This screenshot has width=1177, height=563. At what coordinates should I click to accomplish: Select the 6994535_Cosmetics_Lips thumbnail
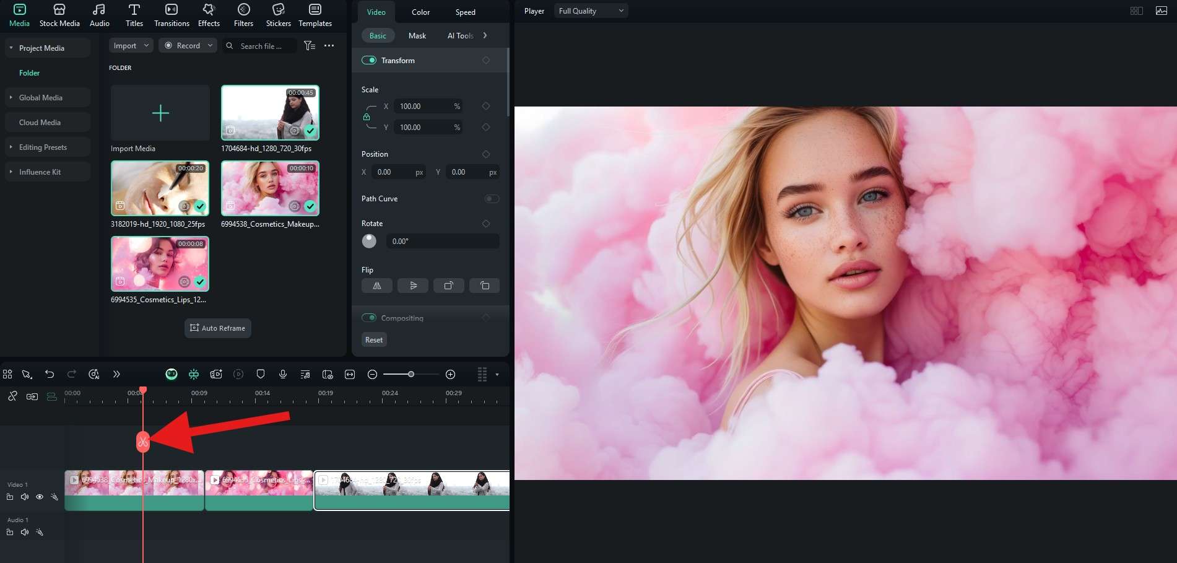coord(160,264)
